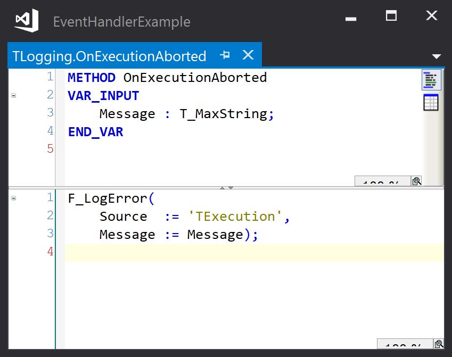Click line number 5 in declaration pane

pos(51,148)
